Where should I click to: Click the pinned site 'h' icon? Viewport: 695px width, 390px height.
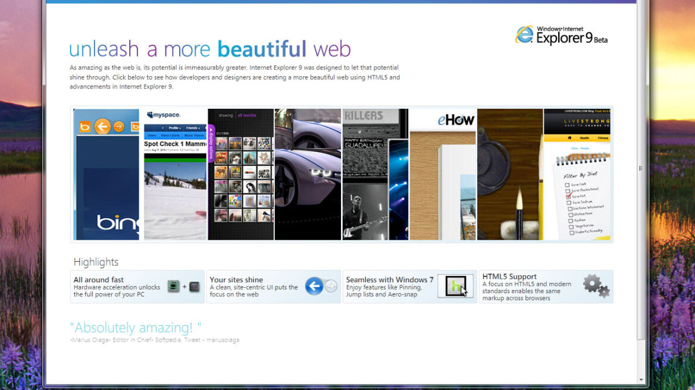pos(455,286)
